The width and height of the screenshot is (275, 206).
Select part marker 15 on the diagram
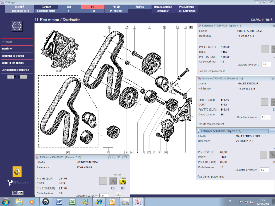(x=186, y=27)
